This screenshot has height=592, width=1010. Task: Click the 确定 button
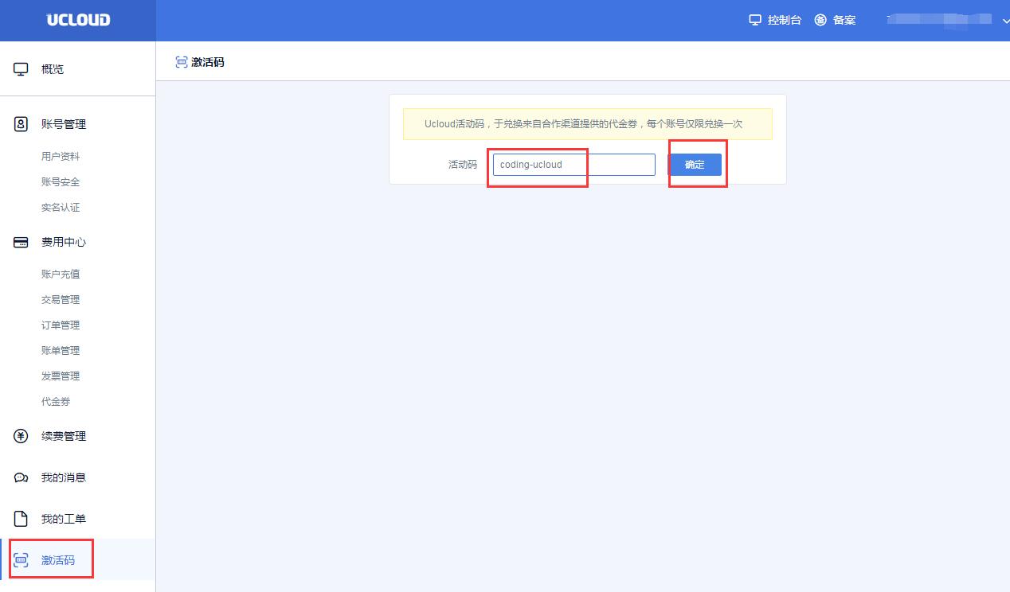(695, 165)
